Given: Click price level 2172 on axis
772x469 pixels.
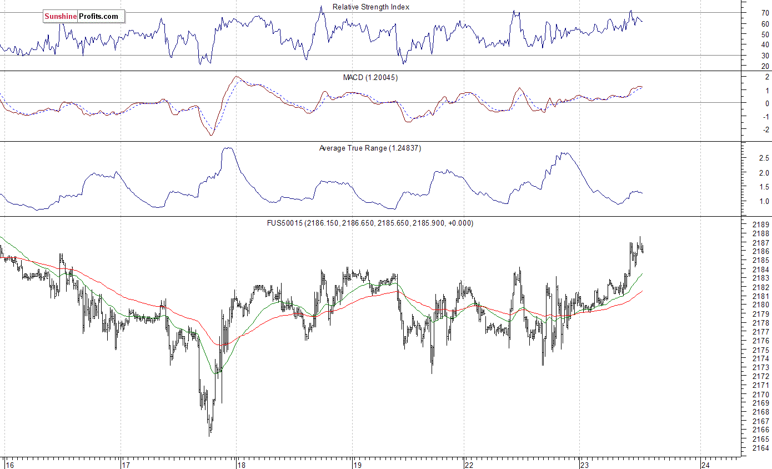Looking at the screenshot, I should point(760,376).
